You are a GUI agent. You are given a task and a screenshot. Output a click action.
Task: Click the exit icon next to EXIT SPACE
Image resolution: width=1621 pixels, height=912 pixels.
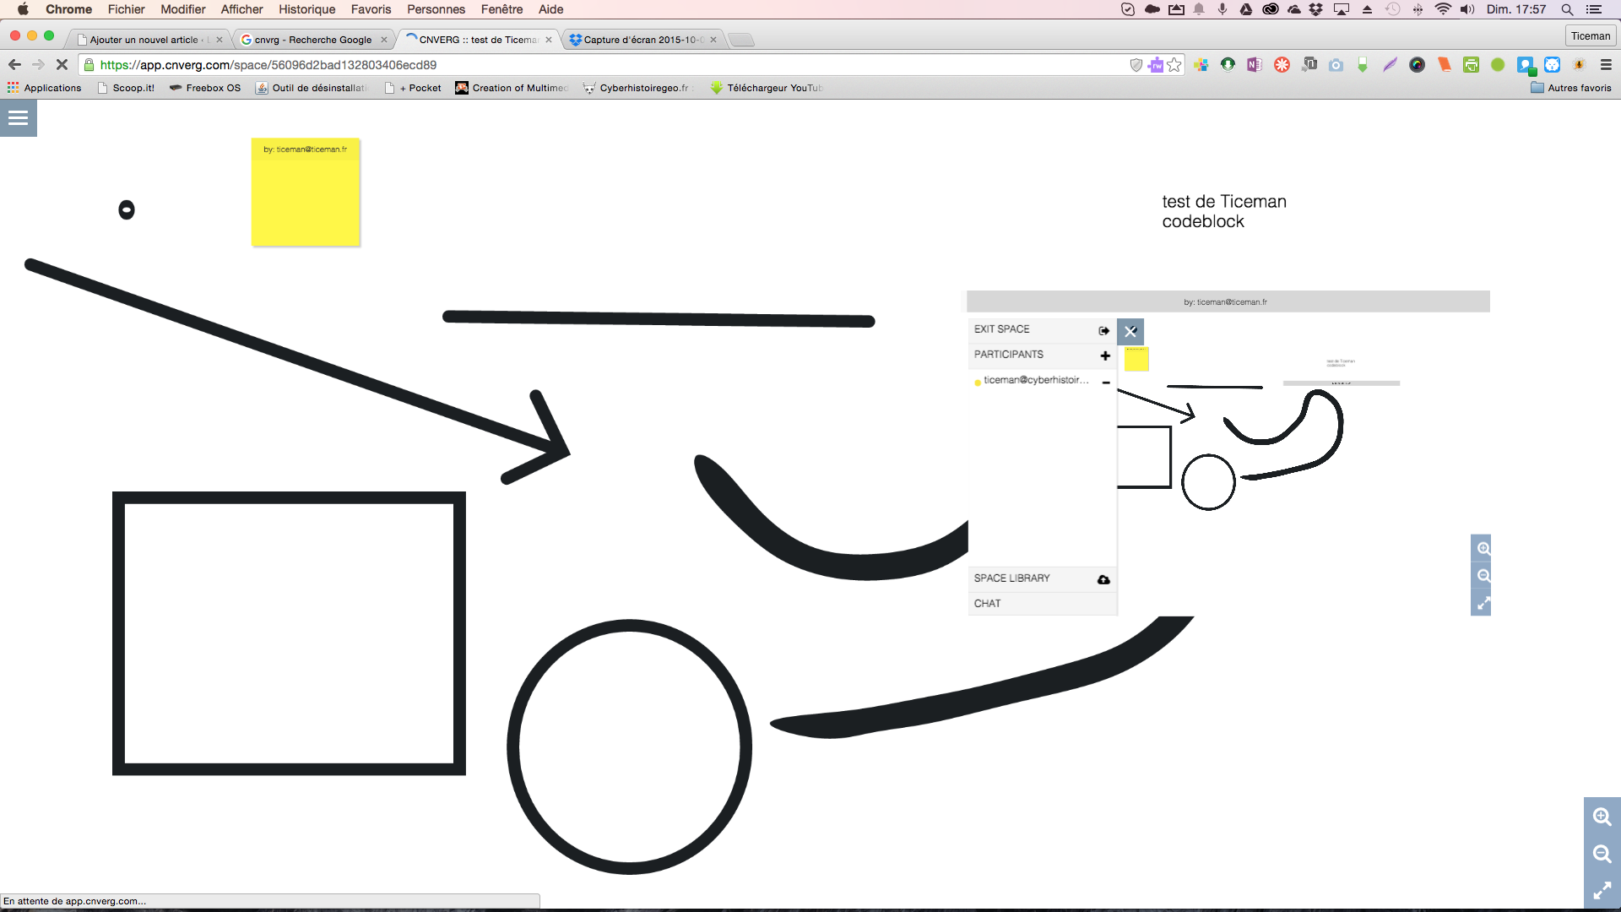click(x=1103, y=330)
